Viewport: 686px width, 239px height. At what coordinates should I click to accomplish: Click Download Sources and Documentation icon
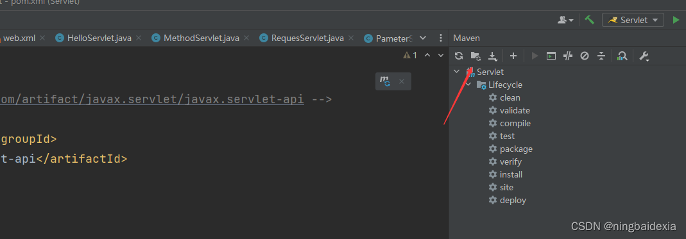(x=493, y=56)
